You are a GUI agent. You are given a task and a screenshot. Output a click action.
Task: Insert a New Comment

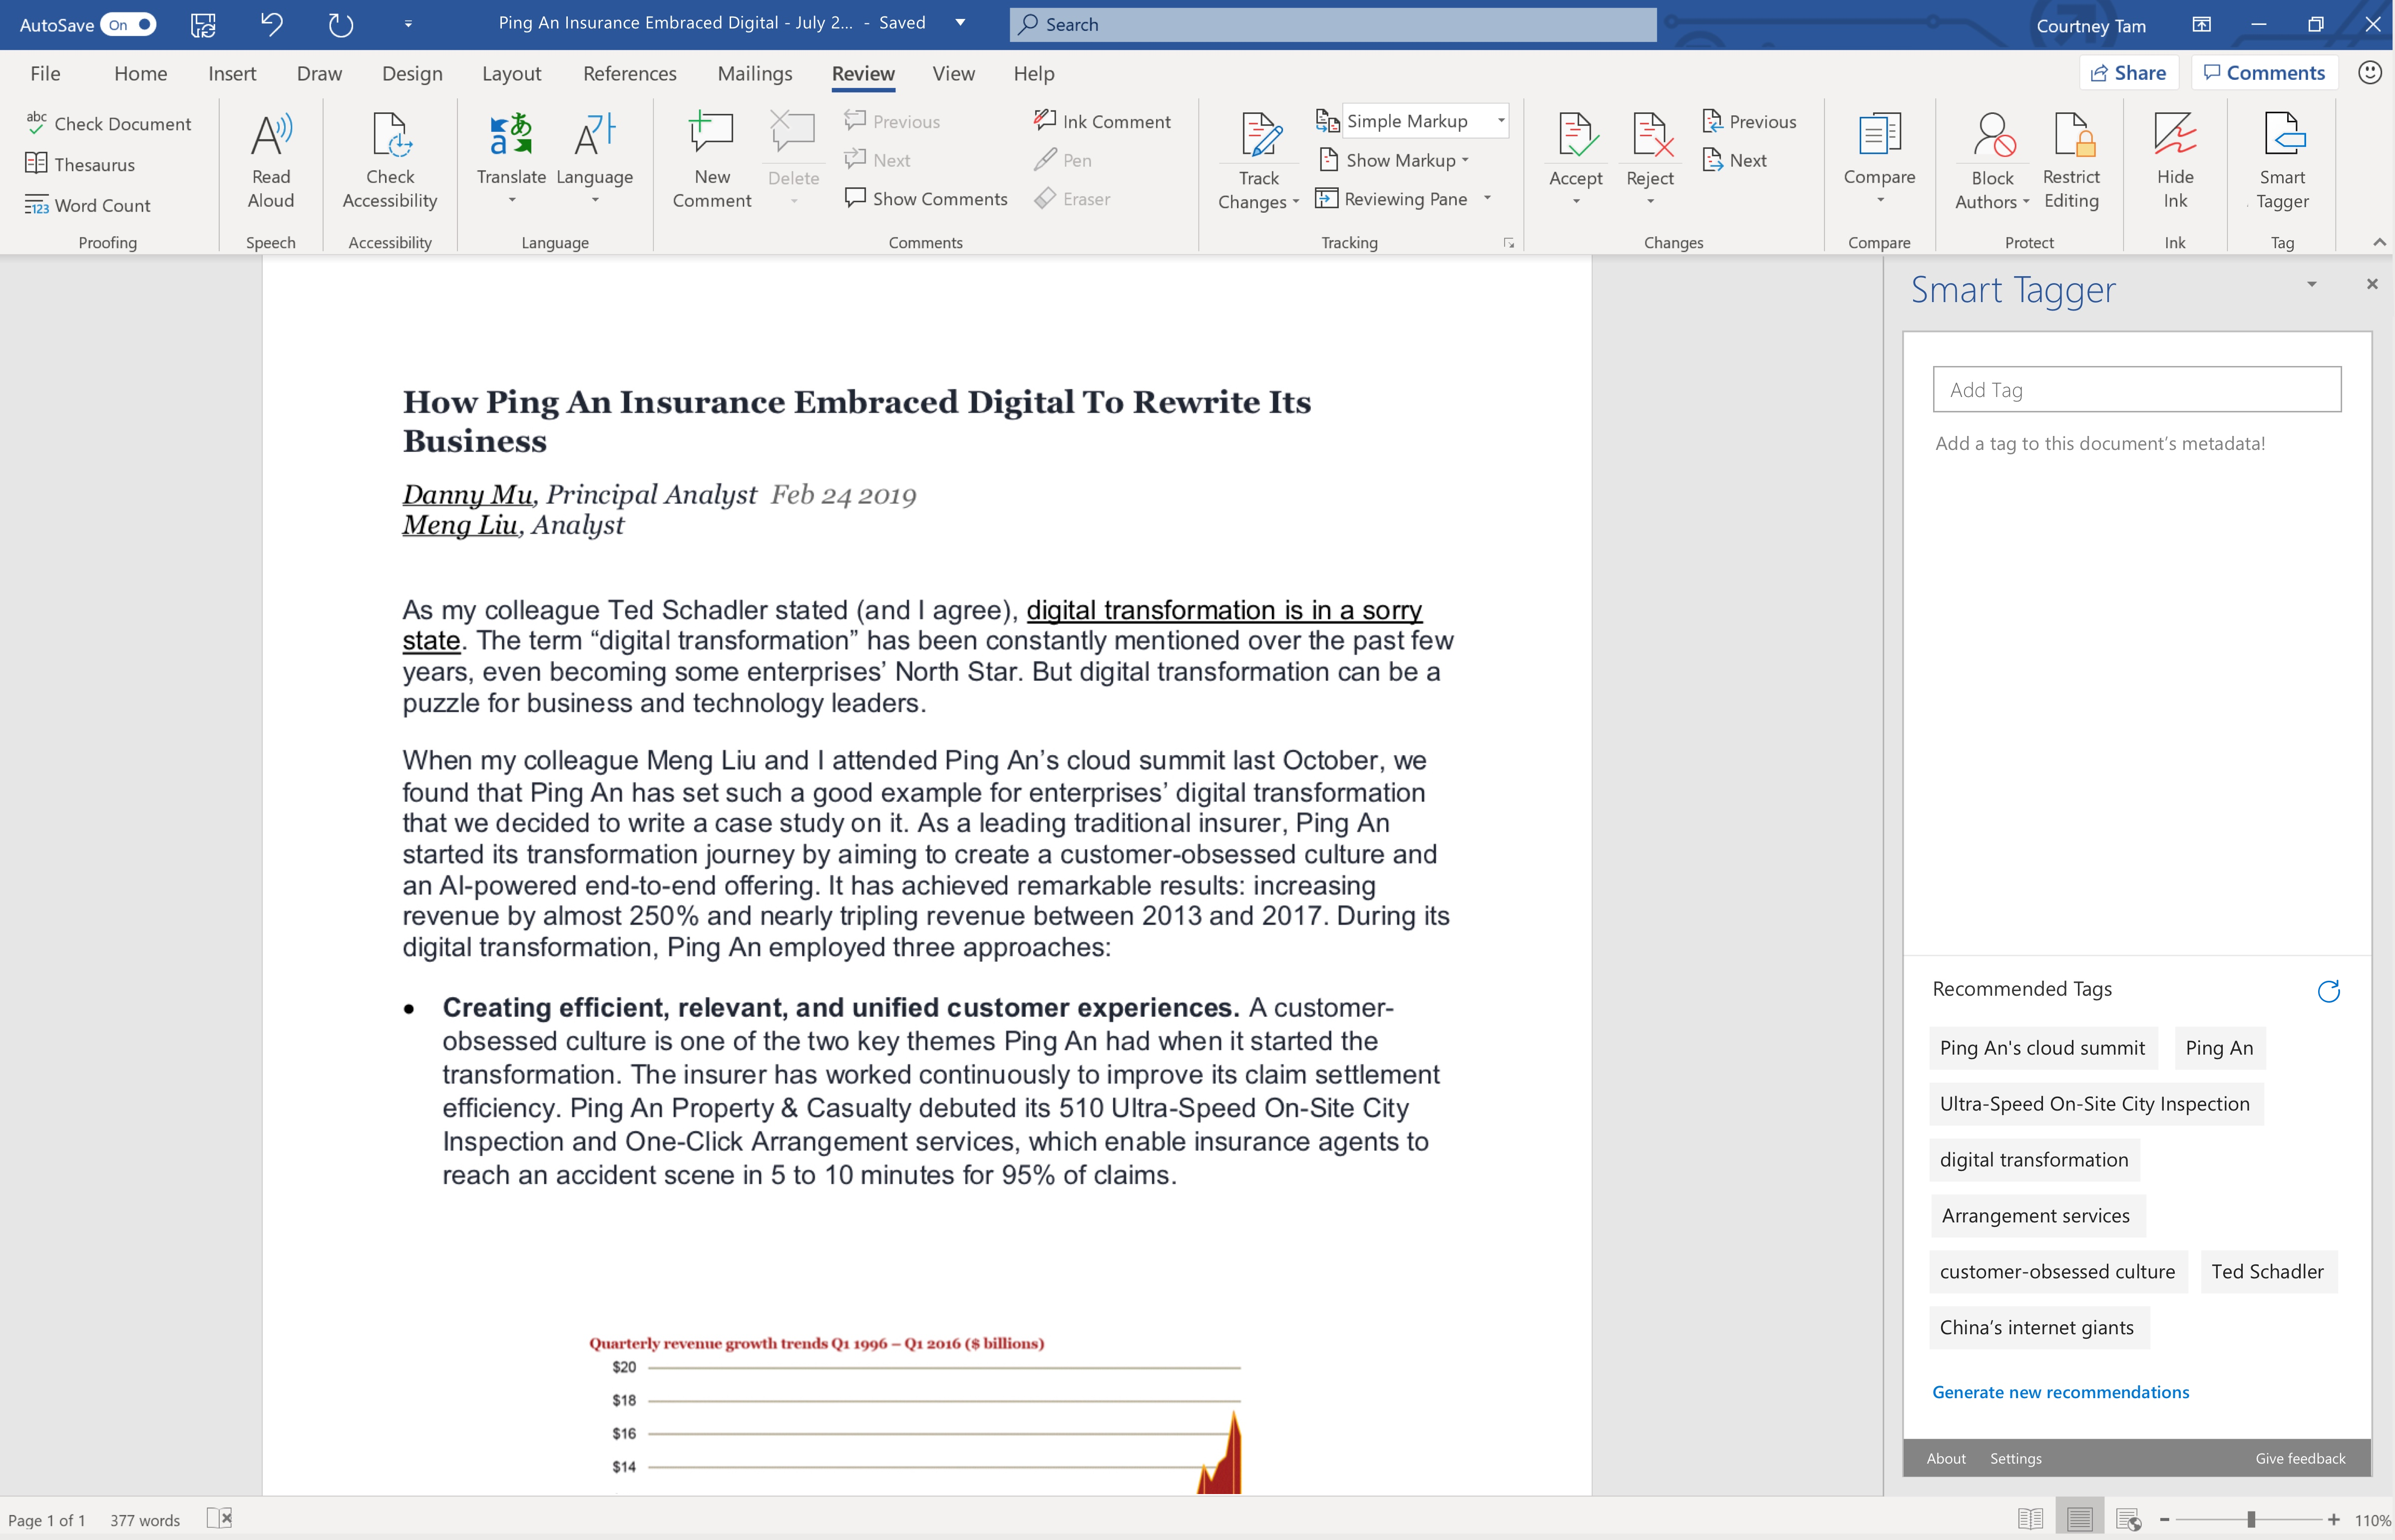pos(712,160)
